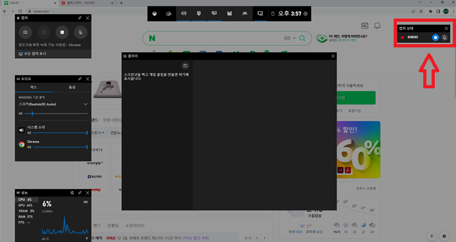456x242 pixels.
Task: Open Xbox Social widget in Game Bar
Action: 245,13
